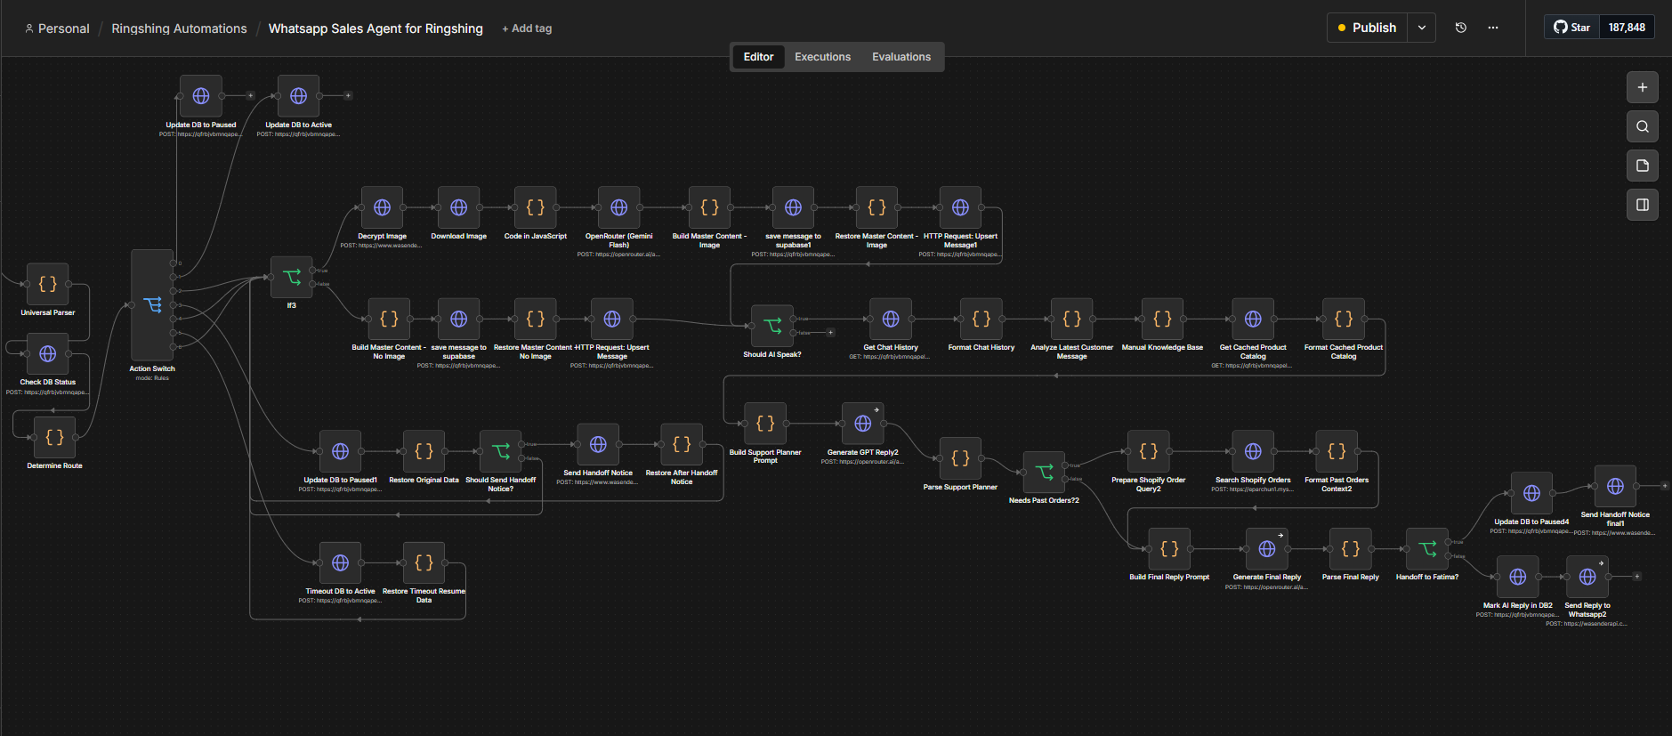Open the Update DB to Paused4 node
This screenshot has width=1672, height=736.
coord(1531,493)
